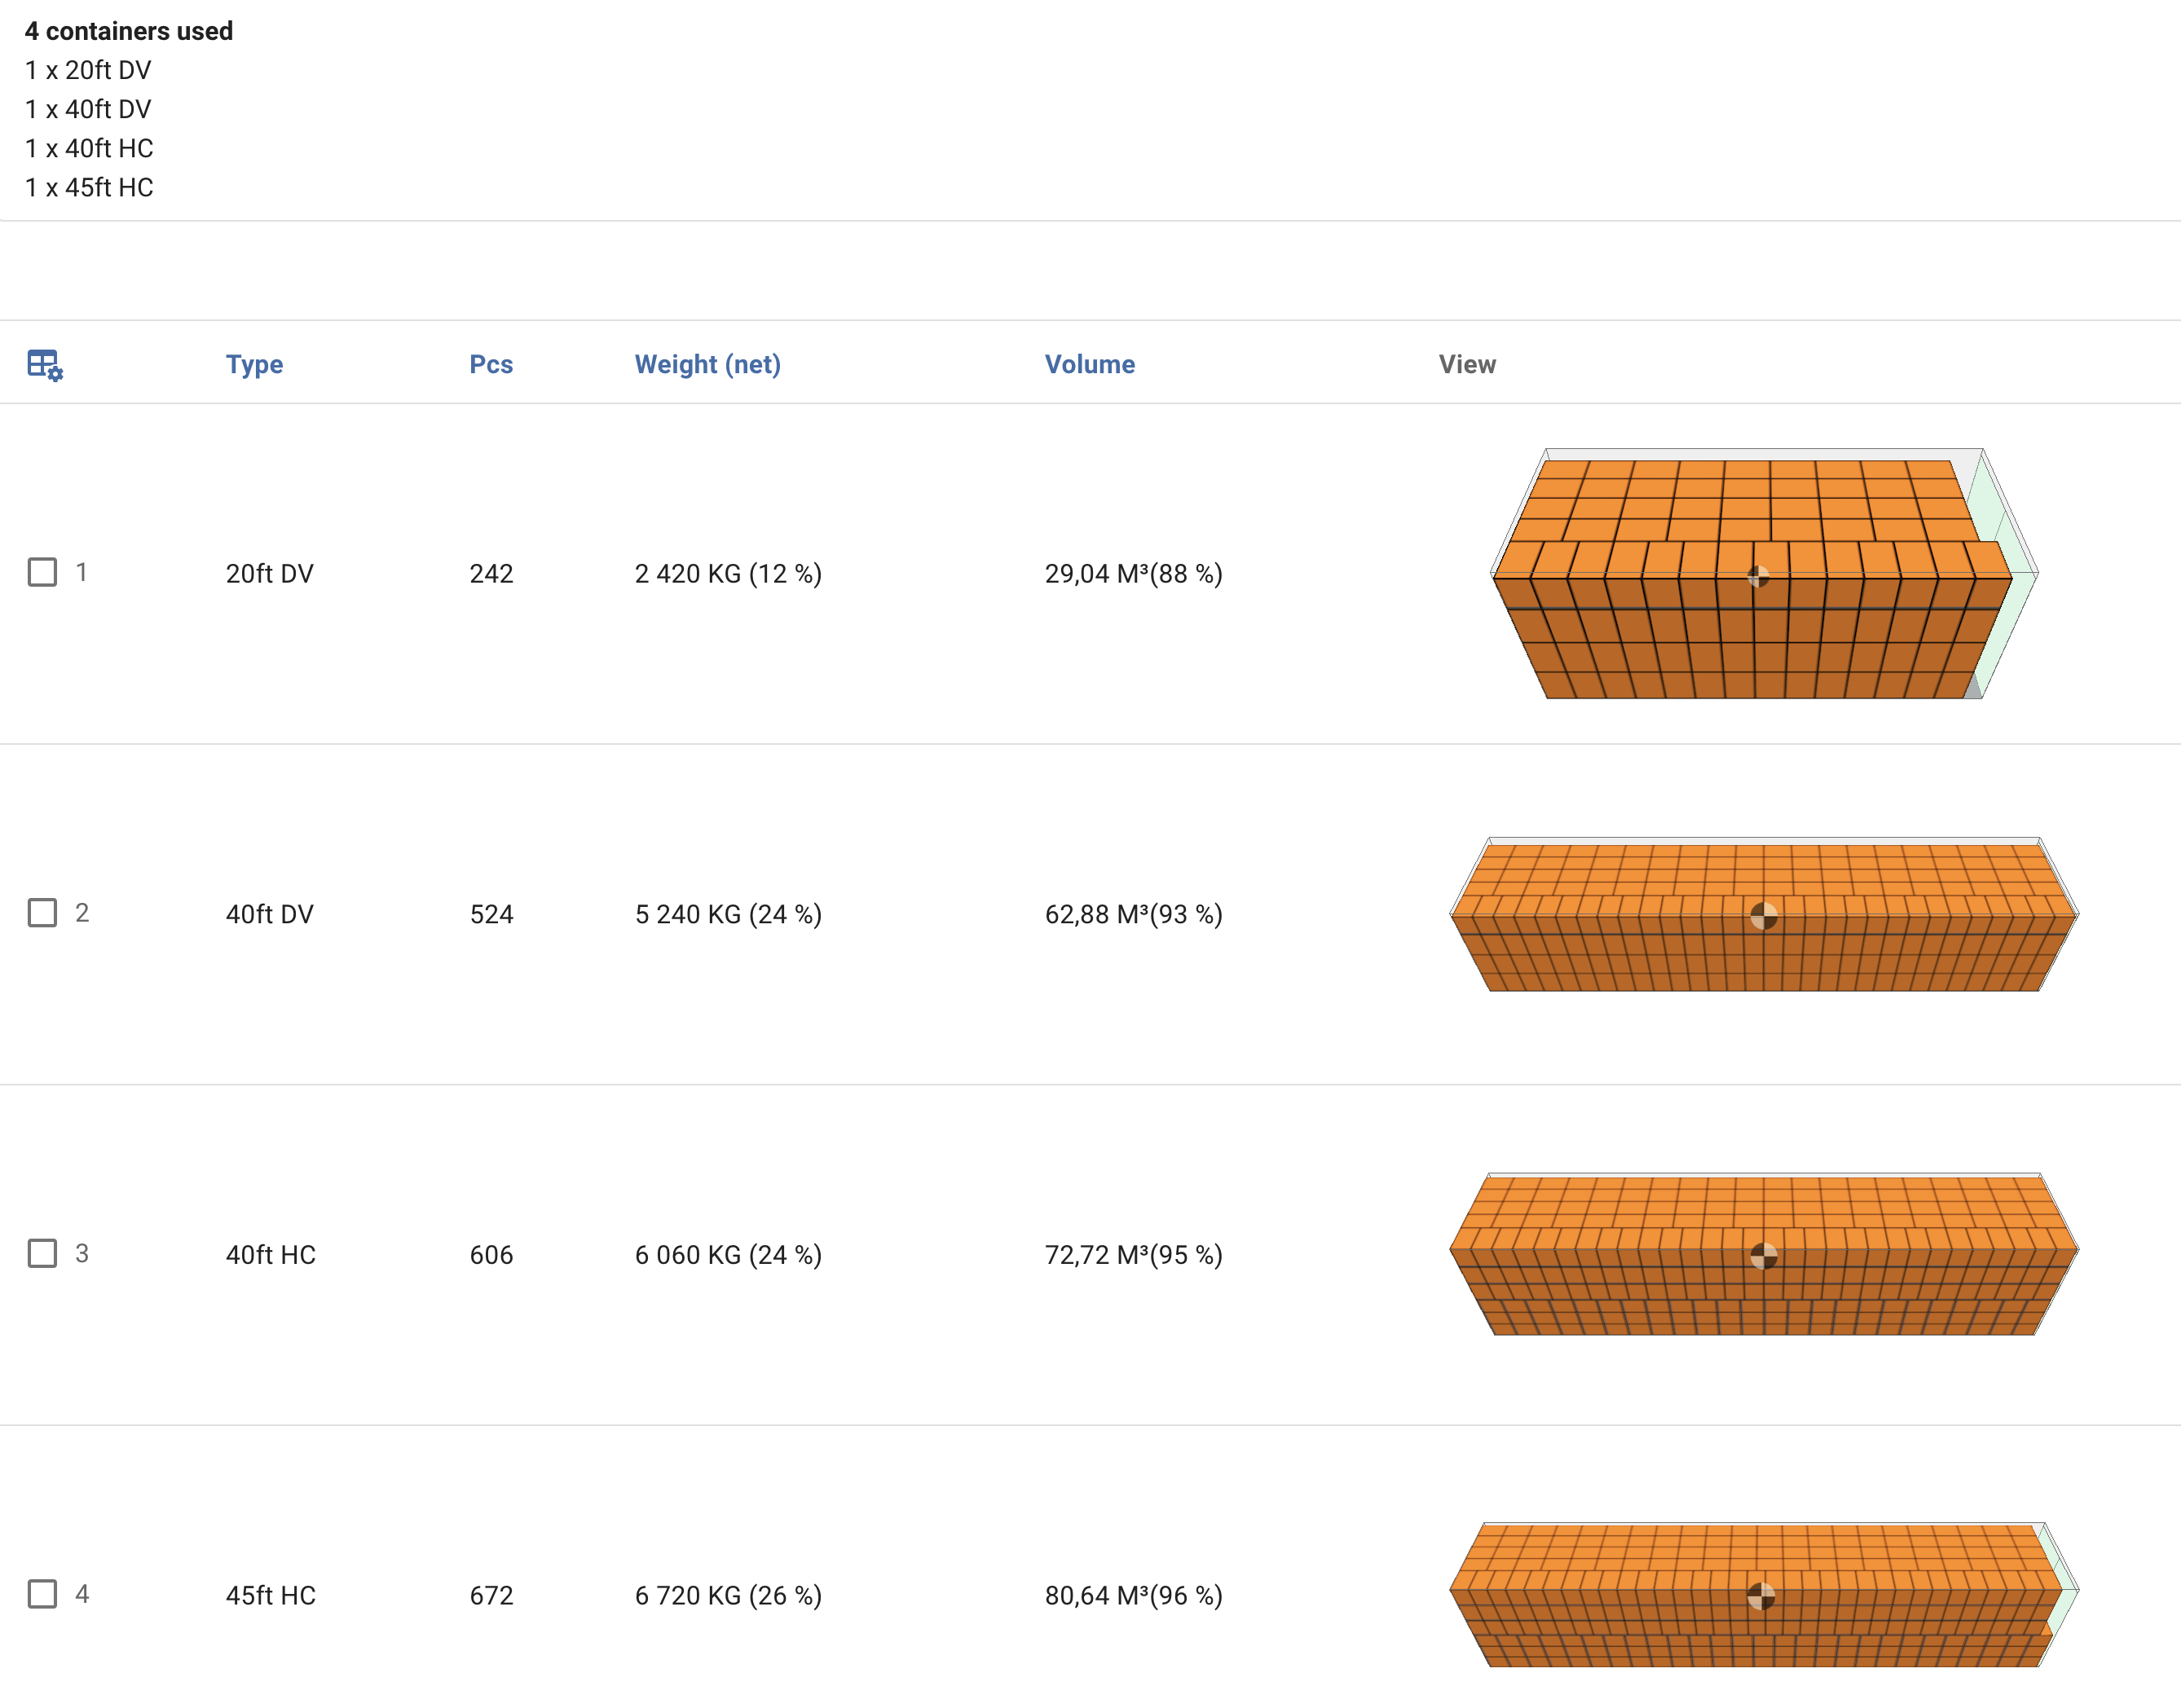
Task: Select the checkbox for container 3
Action: [42, 1253]
